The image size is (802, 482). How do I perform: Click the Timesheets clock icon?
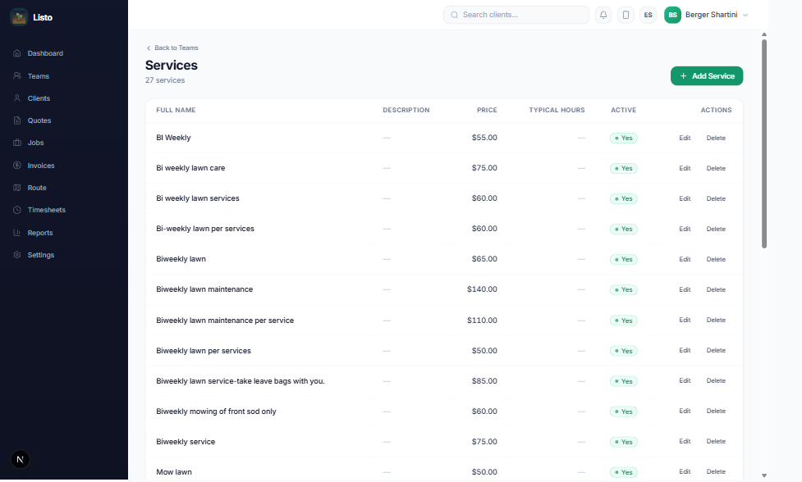pyautogui.click(x=17, y=210)
